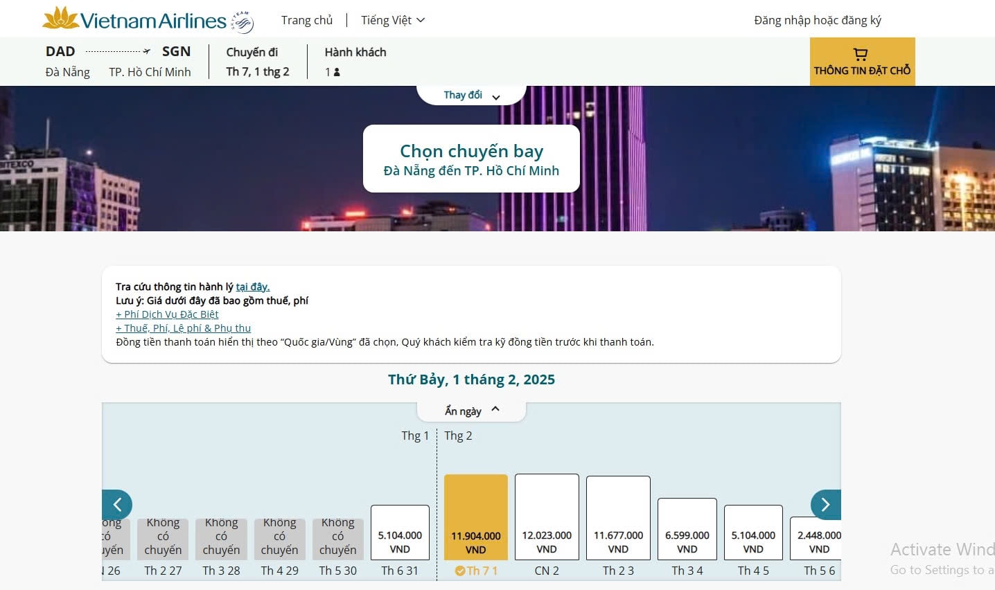This screenshot has height=590, width=995.
Task: Click the Thg 1 month label
Action: (x=415, y=436)
